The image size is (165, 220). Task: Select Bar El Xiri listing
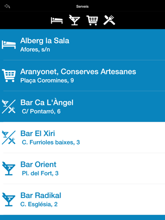click(x=82, y=137)
